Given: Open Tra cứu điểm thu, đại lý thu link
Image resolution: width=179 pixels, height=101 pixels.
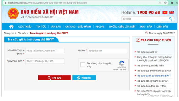Looking at the screenshot, I should click(x=151, y=86).
